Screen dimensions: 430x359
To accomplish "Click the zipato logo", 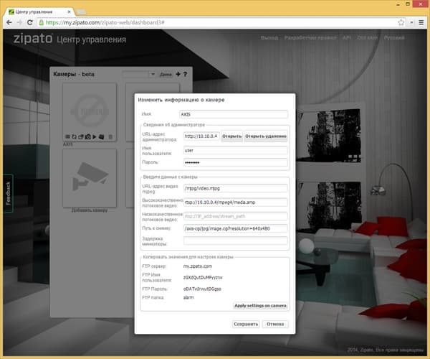I will tap(33, 39).
